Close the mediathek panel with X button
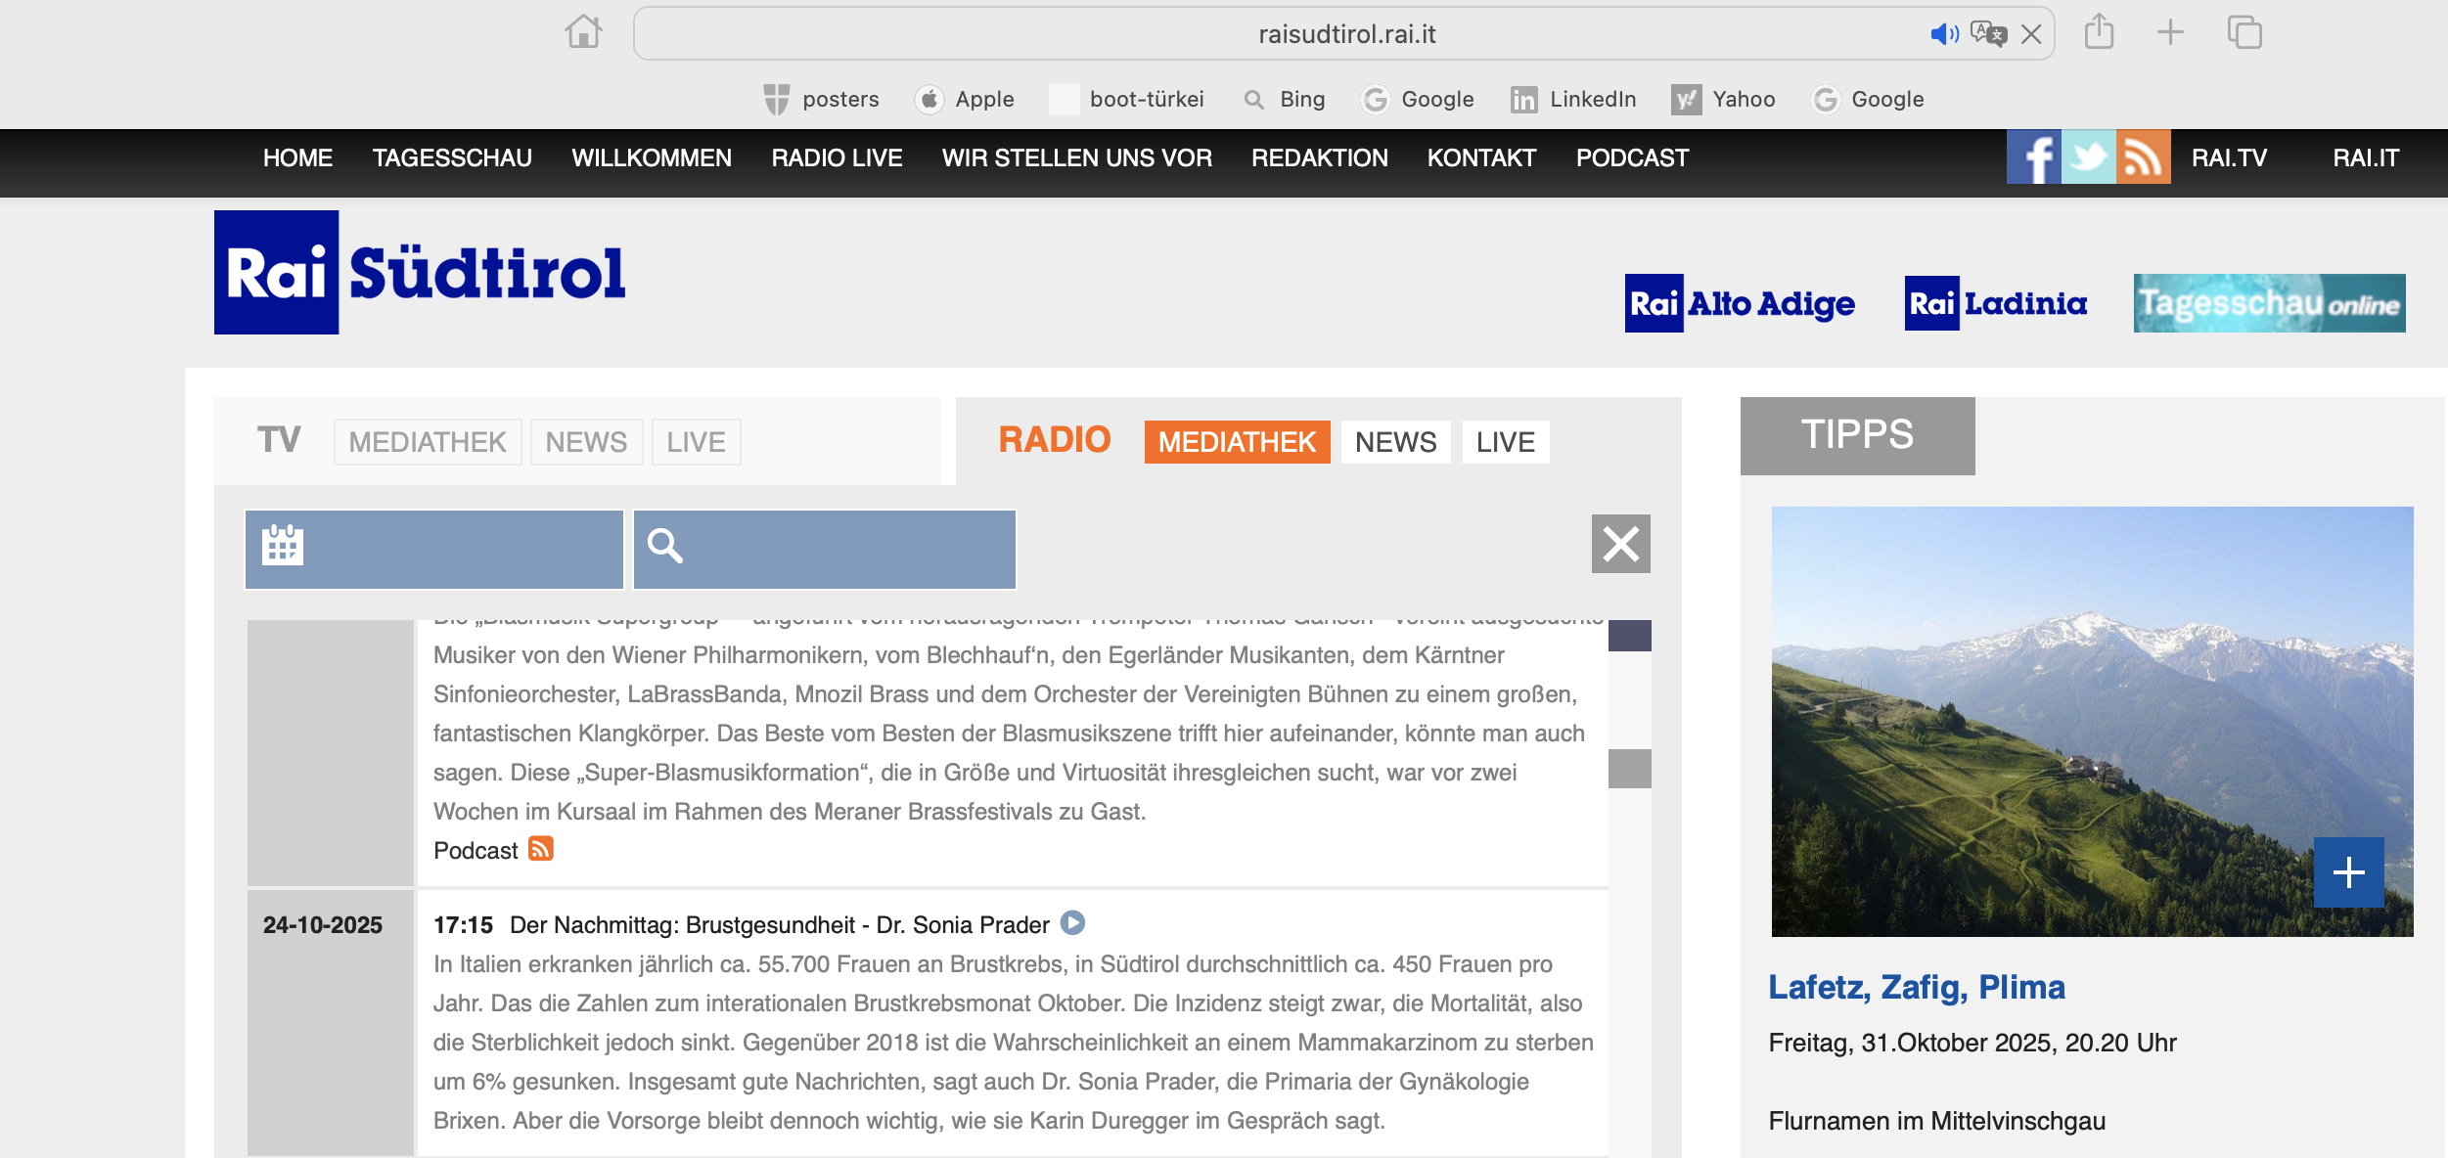The height and width of the screenshot is (1158, 2448). [1620, 544]
